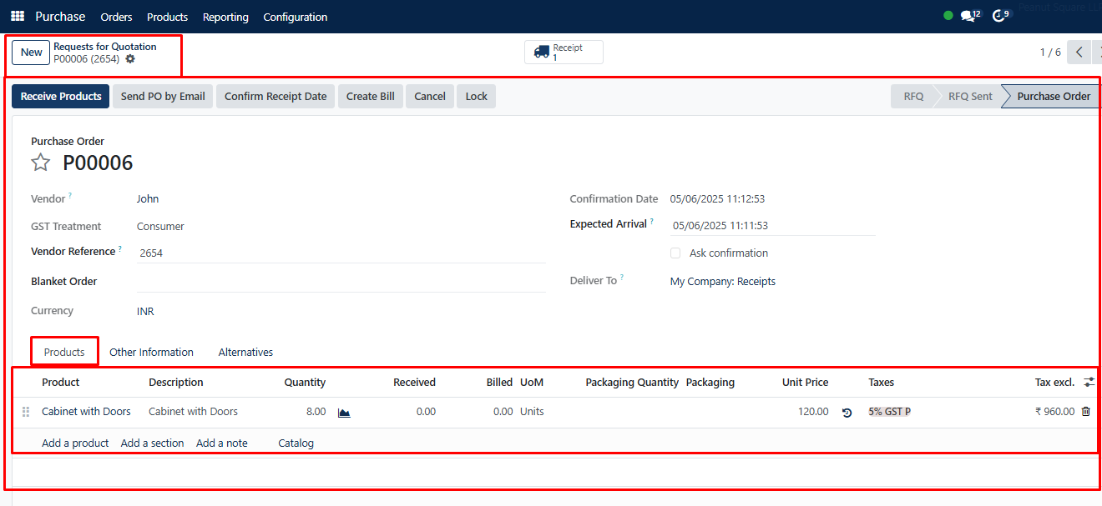The width and height of the screenshot is (1102, 506).
Task: Click the New button
Action: coord(32,53)
